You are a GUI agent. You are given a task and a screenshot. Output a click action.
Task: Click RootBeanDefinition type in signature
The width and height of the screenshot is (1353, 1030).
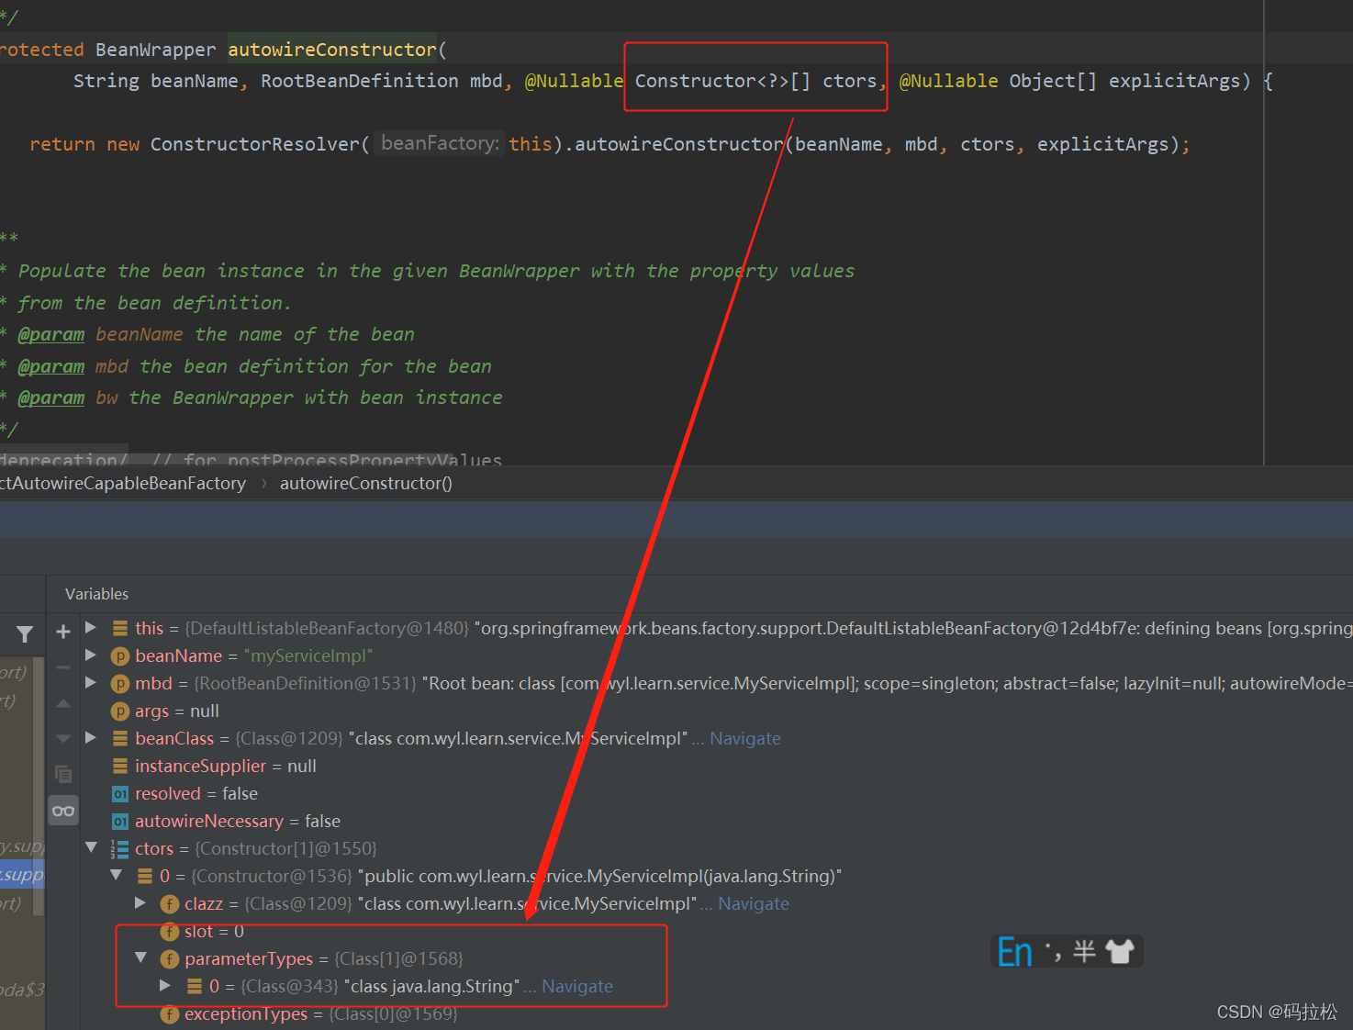pos(359,81)
